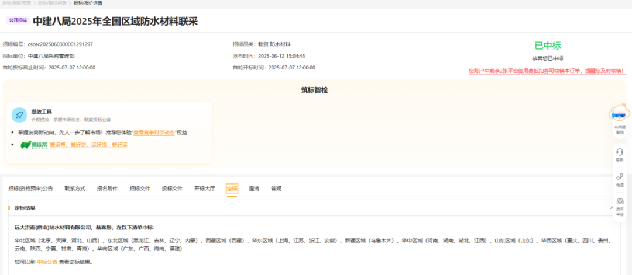Screen dimensions: 632x275
Task: Click the 远大洪雨(唐山)防水材料有限公司 congratulation line
Action: [84, 228]
